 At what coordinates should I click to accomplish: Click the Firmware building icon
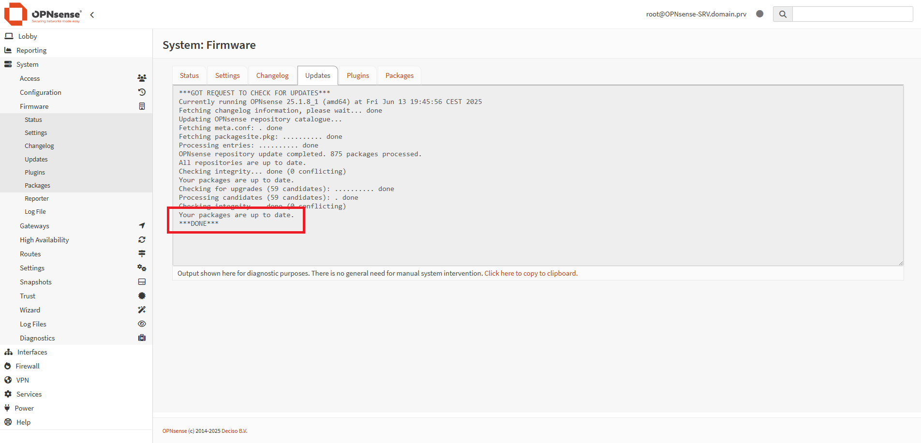click(x=142, y=106)
